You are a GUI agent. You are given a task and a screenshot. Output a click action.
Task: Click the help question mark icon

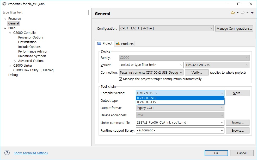click(x=7, y=153)
